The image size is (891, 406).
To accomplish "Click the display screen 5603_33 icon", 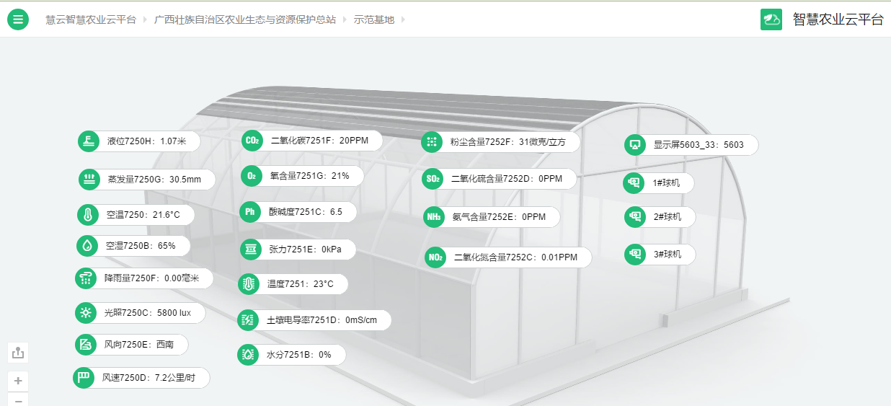I will point(635,145).
